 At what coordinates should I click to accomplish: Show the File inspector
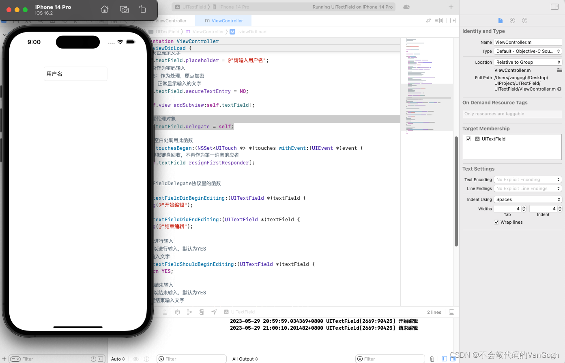click(x=501, y=20)
